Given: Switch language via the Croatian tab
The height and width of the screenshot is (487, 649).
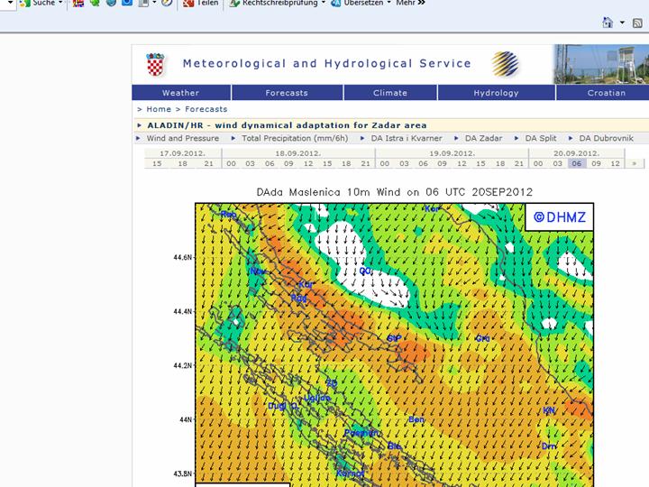Looking at the screenshot, I should pos(606,93).
